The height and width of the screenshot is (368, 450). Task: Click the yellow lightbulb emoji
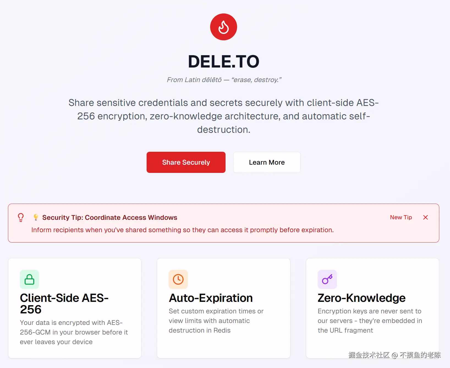[x=36, y=217]
